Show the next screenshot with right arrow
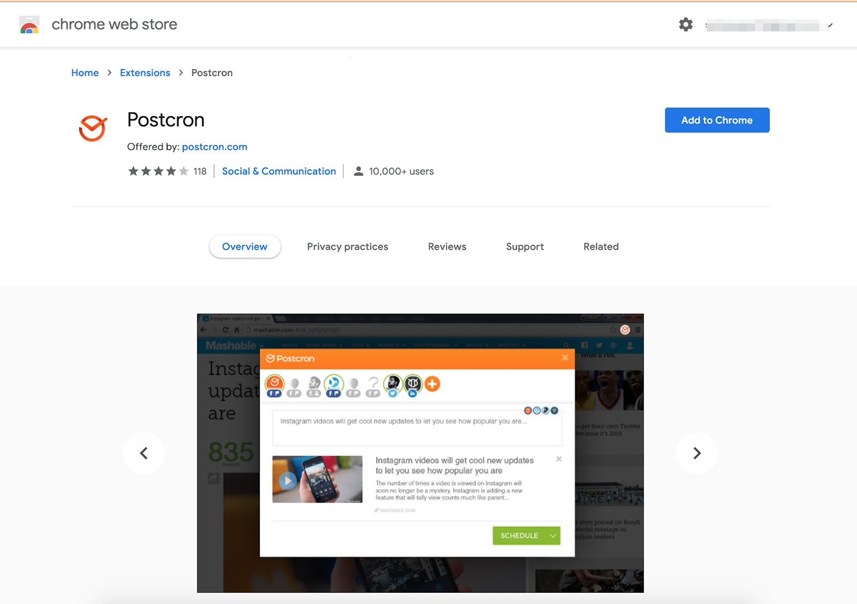The height and width of the screenshot is (604, 857). coord(697,453)
